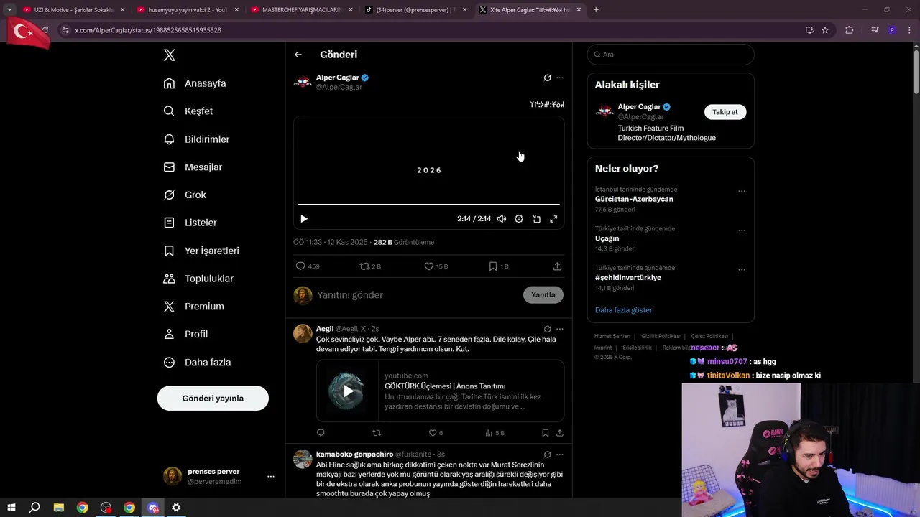Image resolution: width=920 pixels, height=517 pixels.
Task: Click the Yanıtla button
Action: point(543,295)
